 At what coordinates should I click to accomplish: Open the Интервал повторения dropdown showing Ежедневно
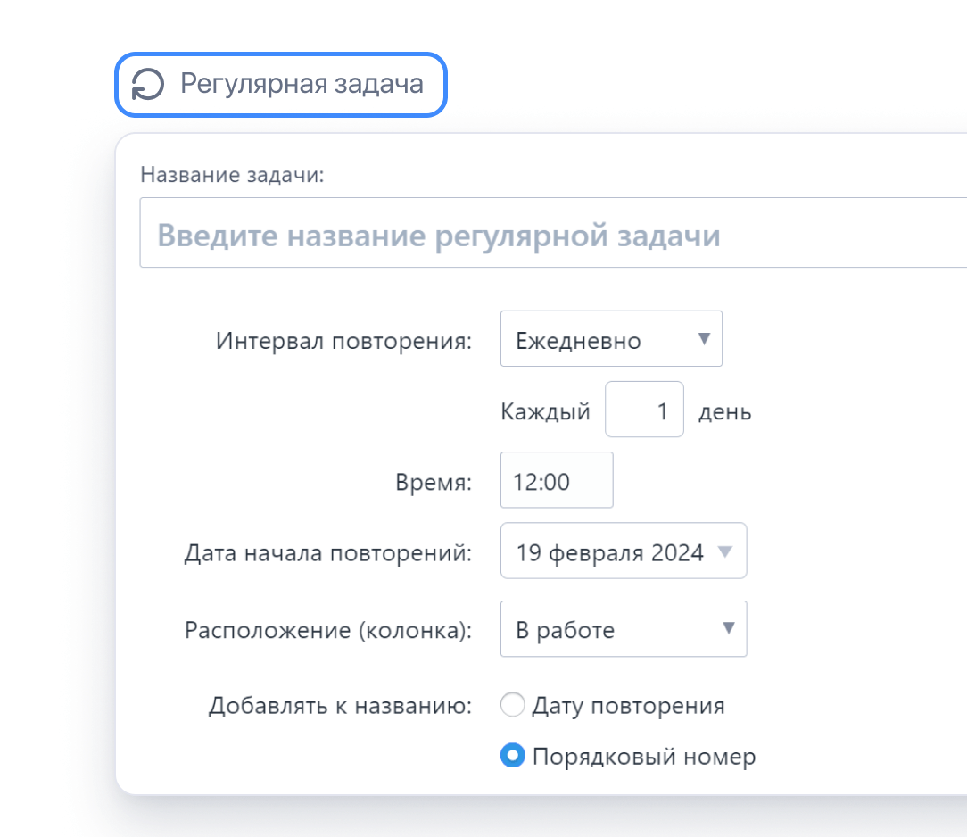pyautogui.click(x=611, y=338)
